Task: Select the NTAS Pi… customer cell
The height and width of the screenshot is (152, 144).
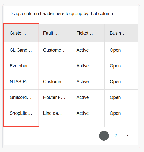Action: [x=21, y=82]
